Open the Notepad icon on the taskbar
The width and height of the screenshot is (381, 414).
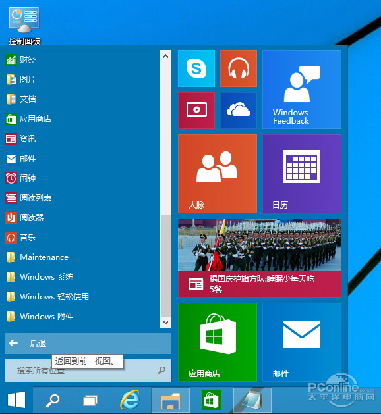click(252, 400)
